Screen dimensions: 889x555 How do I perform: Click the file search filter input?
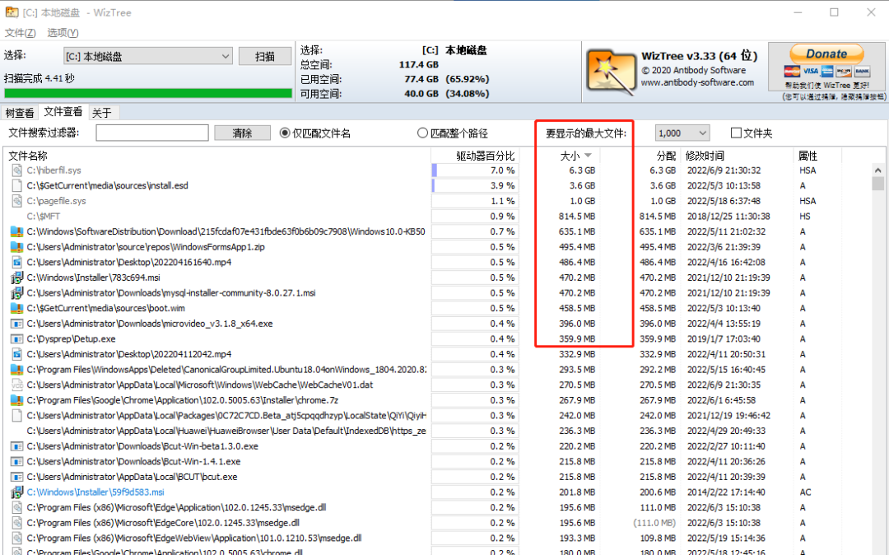[152, 133]
